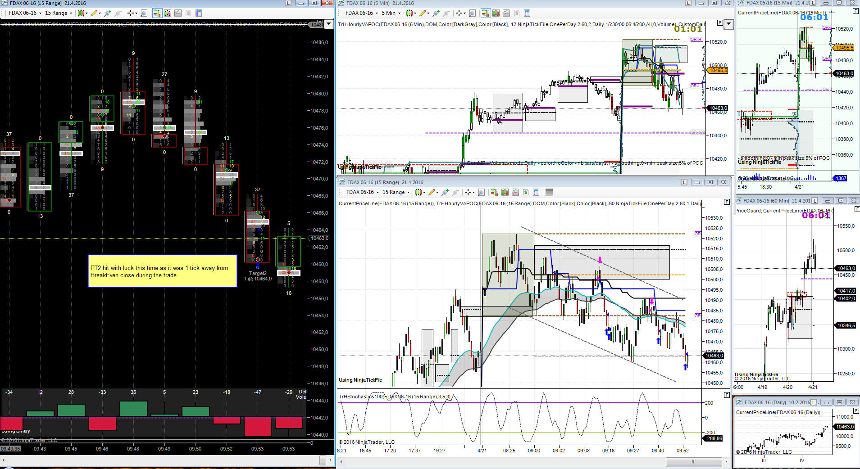Select drawing pencil tool in volume ladder chart

pyautogui.click(x=94, y=13)
